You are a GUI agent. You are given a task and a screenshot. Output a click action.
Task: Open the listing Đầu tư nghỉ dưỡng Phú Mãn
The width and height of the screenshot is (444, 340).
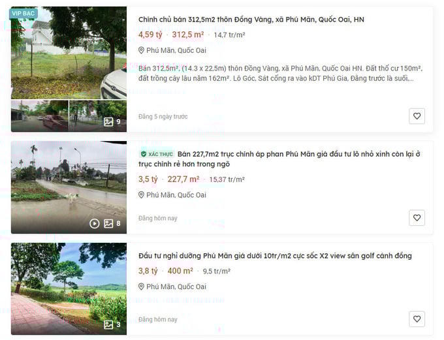tap(275, 256)
